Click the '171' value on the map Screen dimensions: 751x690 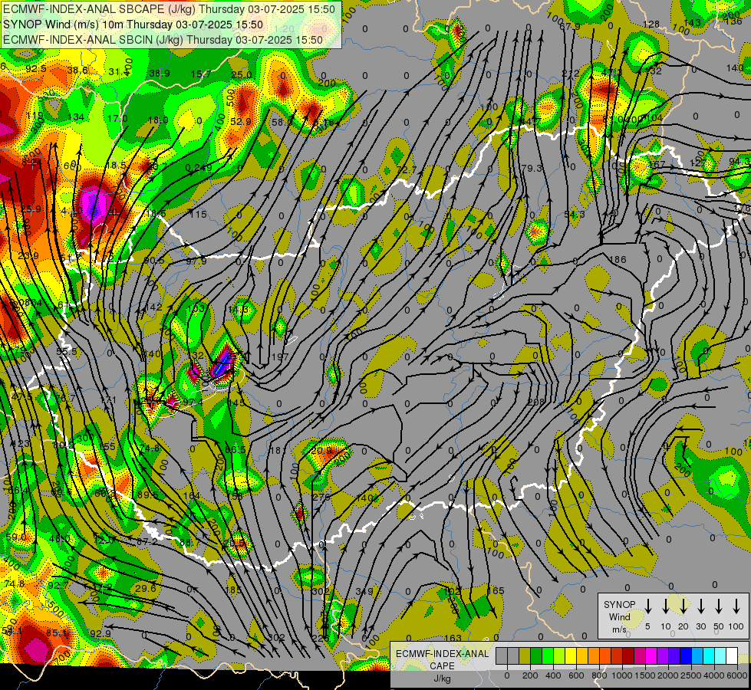108,399
